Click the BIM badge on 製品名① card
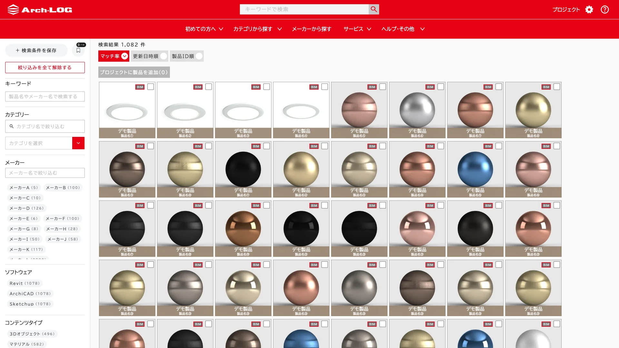The height and width of the screenshot is (348, 619). (140, 87)
